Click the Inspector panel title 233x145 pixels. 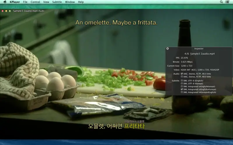[x=199, y=48]
